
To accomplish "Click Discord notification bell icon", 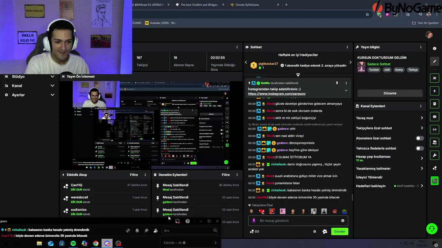I will pyautogui.click(x=137, y=230).
